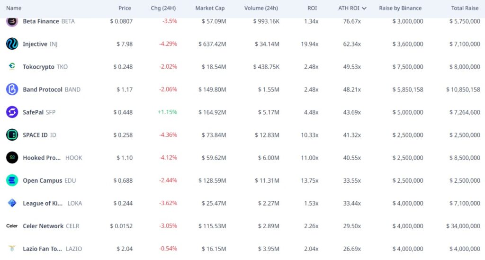Sort by Volume (24h) column header
Viewport: 485px width, 260px height.
coord(261,8)
